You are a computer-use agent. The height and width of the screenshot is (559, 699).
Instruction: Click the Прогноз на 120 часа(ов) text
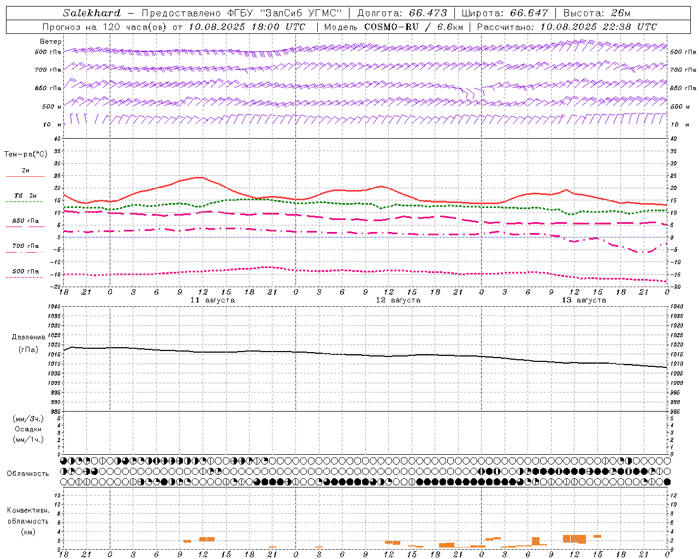[x=105, y=27]
